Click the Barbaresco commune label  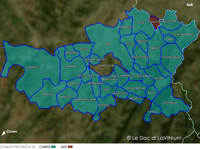126,27
